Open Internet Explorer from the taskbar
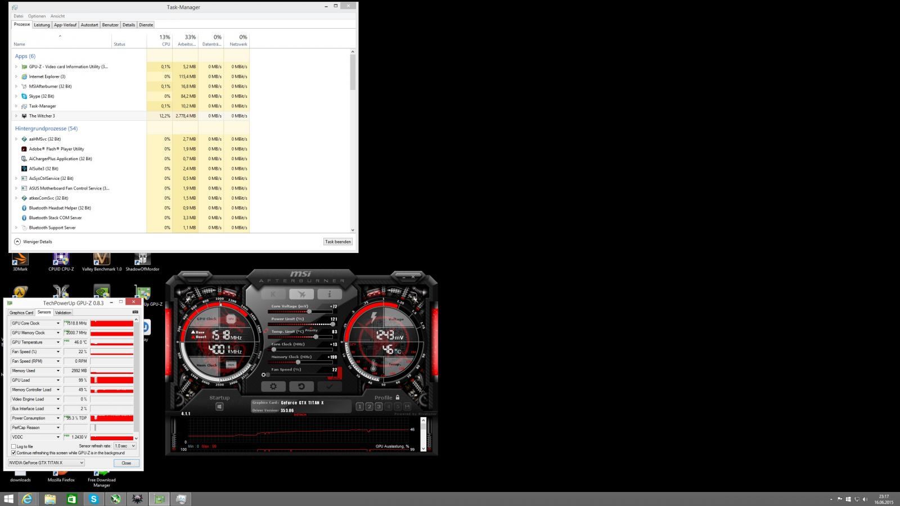This screenshot has height=506, width=900. [27, 499]
